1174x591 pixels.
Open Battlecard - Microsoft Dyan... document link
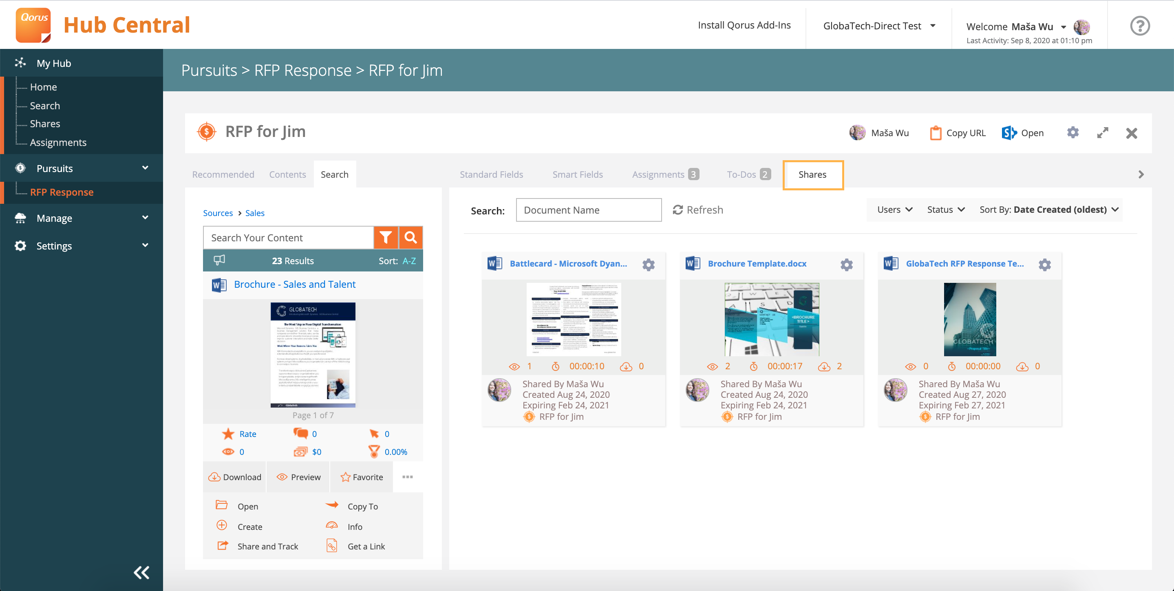coord(568,263)
